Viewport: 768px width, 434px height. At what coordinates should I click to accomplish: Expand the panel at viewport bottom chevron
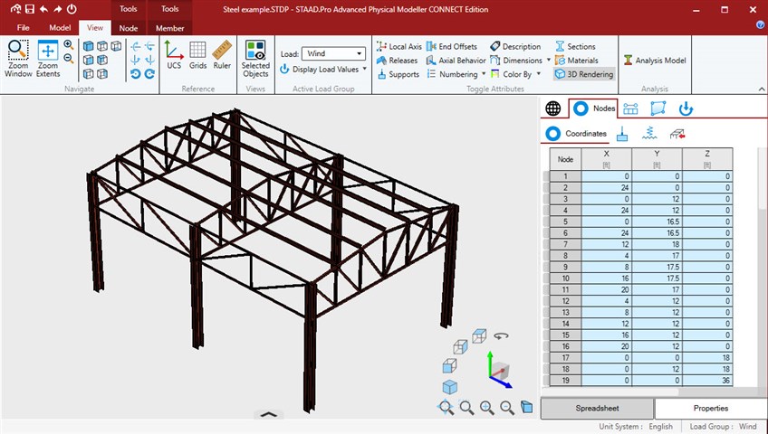click(x=269, y=414)
